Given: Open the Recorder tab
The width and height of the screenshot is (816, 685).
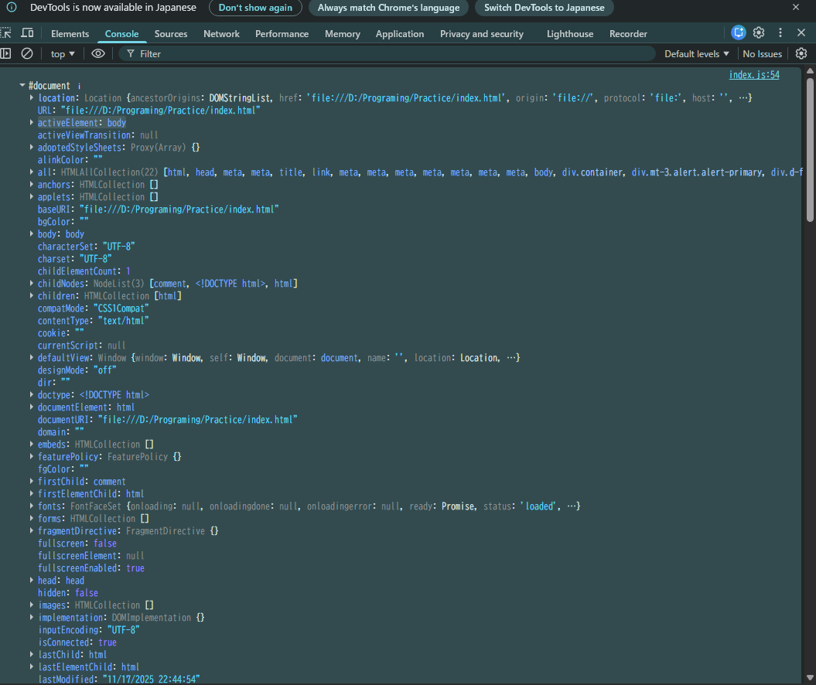Looking at the screenshot, I should (628, 33).
